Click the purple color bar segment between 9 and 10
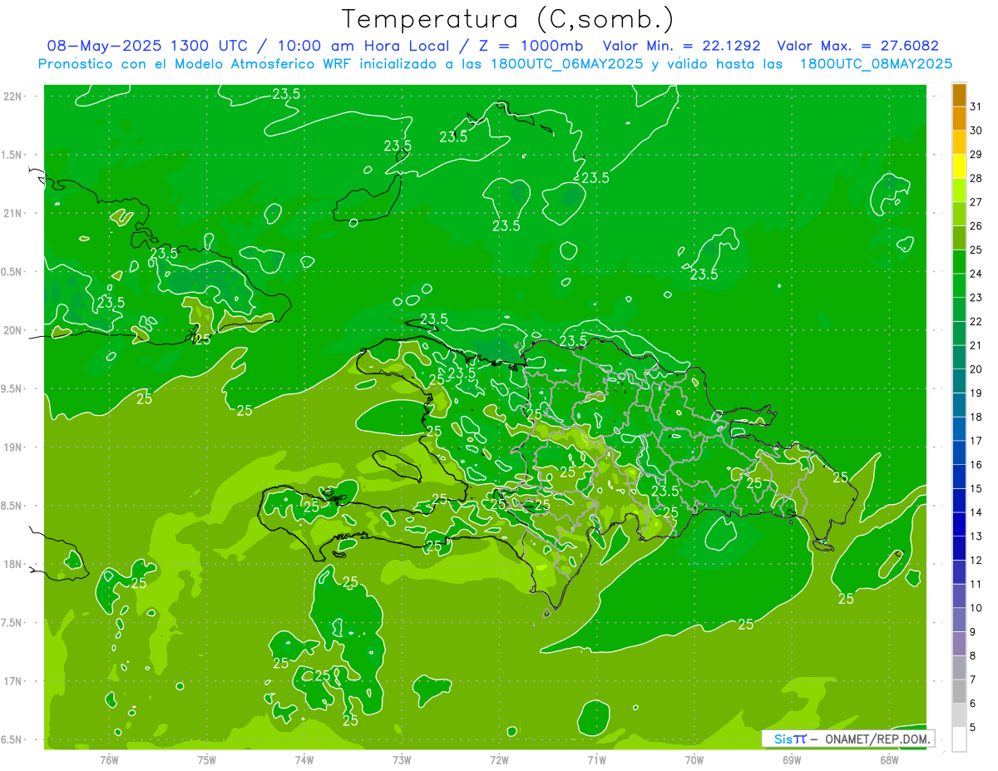This screenshot has height=771, width=998. pyautogui.click(x=959, y=620)
